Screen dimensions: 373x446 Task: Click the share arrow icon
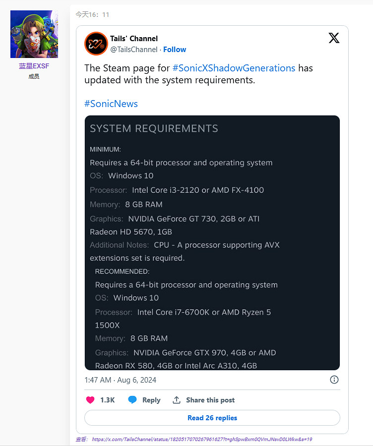coord(177,400)
